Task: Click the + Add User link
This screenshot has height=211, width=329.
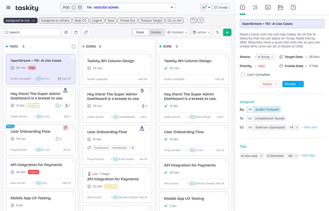Action: pyautogui.click(x=309, y=127)
